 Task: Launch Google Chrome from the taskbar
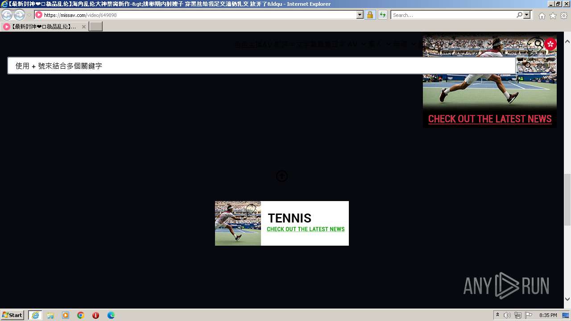(x=81, y=315)
